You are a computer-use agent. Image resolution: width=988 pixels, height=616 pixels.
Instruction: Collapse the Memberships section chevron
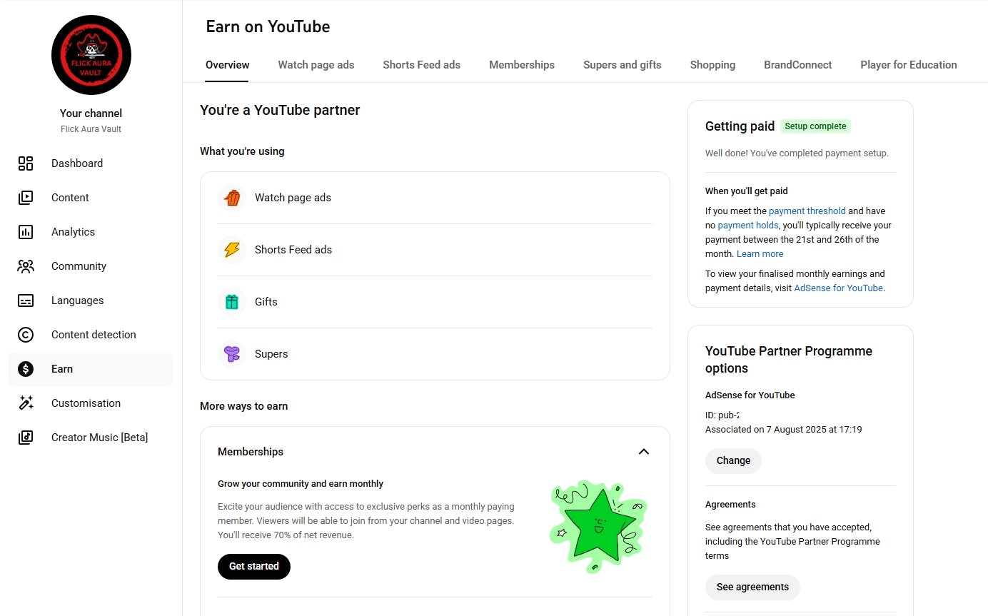pos(644,452)
